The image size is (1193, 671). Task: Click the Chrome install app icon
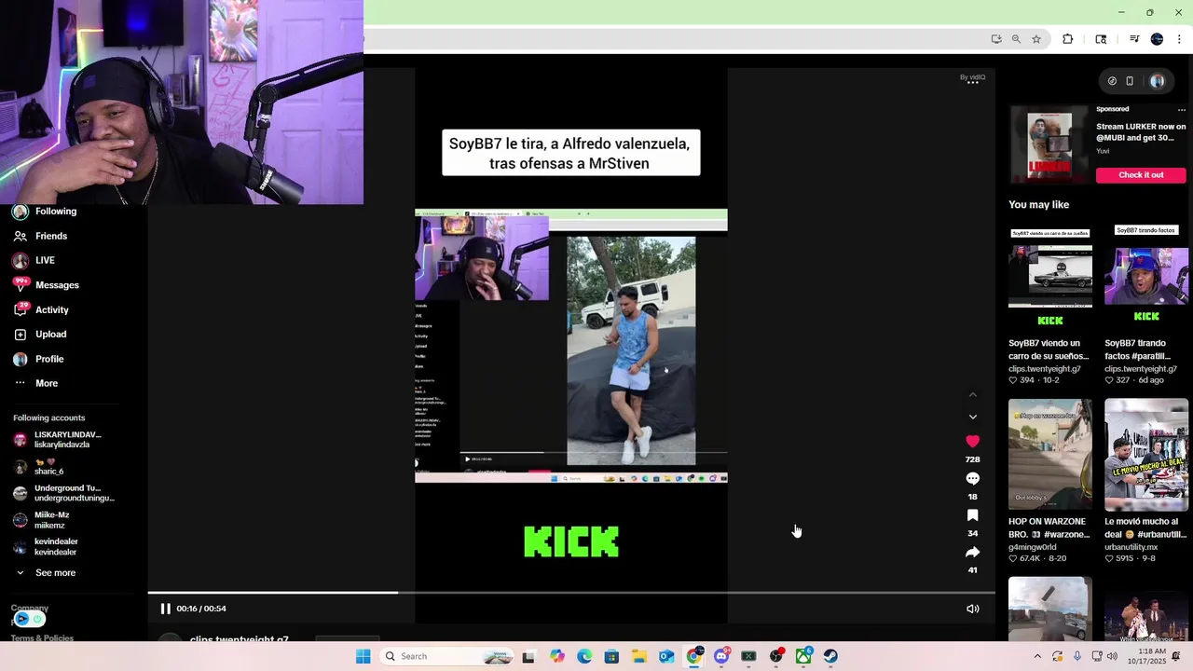pos(996,39)
